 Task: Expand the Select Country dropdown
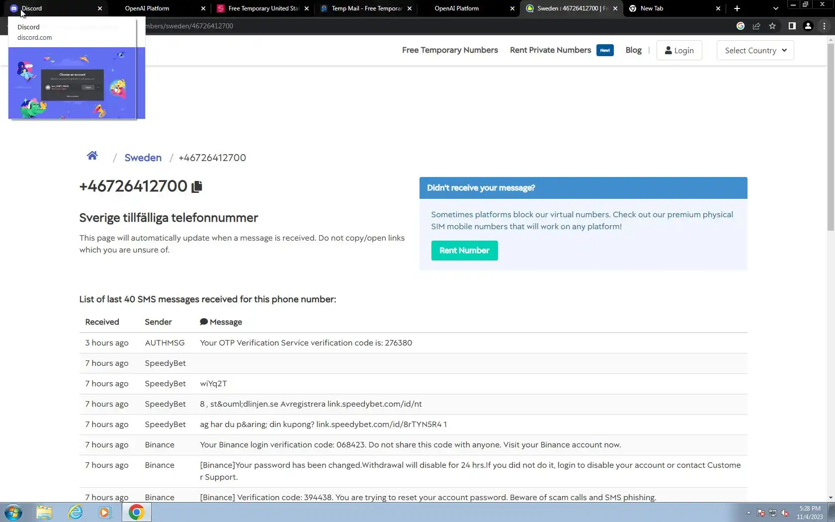(x=755, y=50)
